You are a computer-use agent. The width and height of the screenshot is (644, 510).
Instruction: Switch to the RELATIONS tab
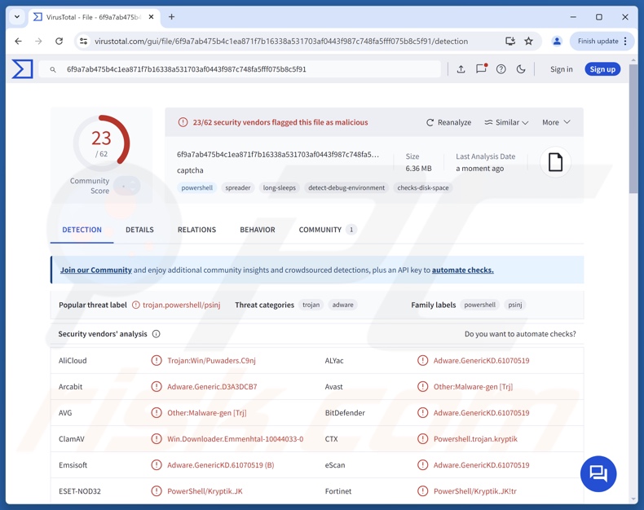coord(196,230)
